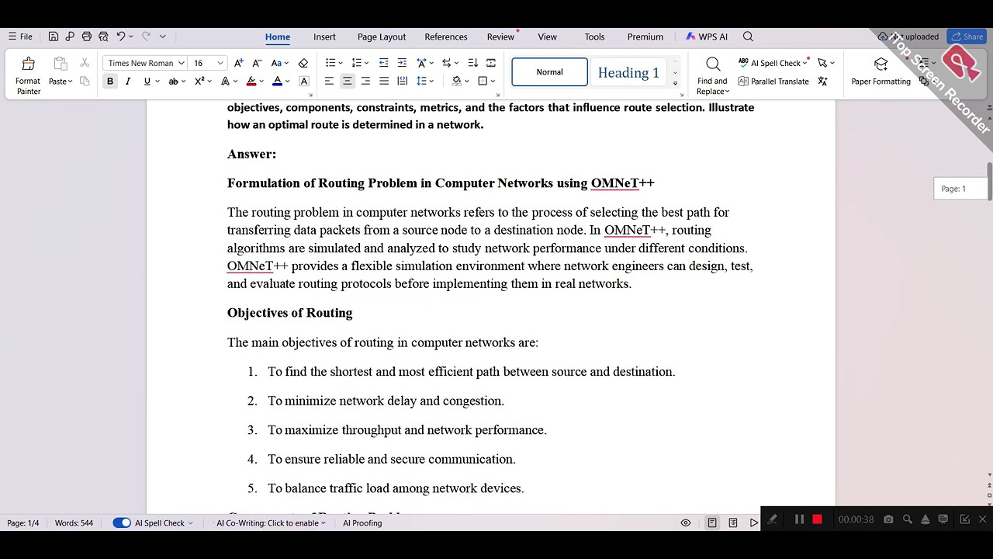Click the Paper Formatting tool
The height and width of the screenshot is (559, 993).
[x=881, y=71]
